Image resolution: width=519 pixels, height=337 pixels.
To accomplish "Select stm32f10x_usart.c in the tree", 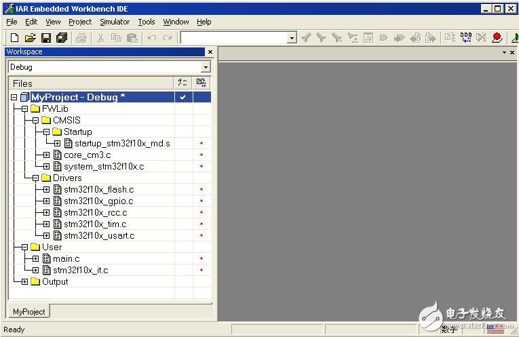I will click(99, 235).
